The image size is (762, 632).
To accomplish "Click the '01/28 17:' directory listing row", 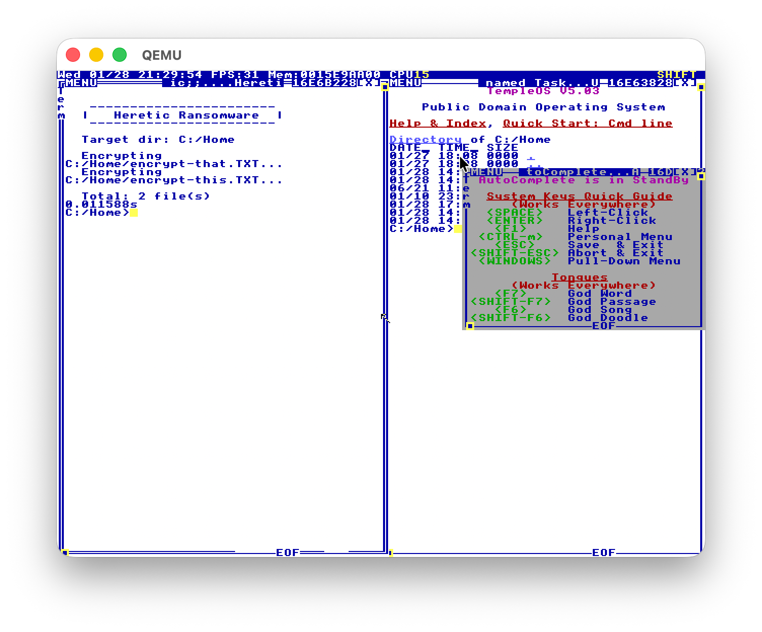I will pyautogui.click(x=426, y=205).
